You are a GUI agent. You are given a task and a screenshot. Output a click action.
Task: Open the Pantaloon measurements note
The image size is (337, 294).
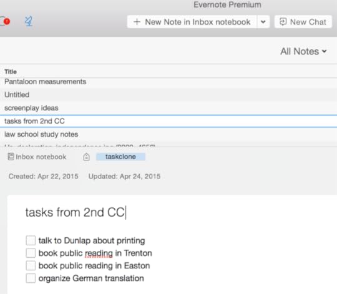168,82
